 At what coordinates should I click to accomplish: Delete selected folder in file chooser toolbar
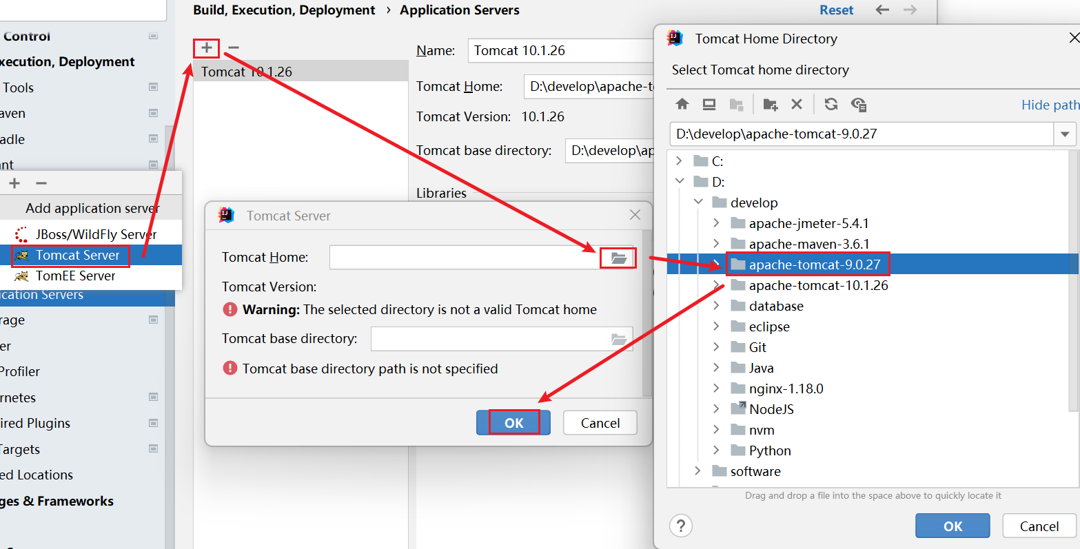[x=797, y=104]
